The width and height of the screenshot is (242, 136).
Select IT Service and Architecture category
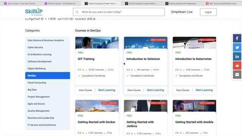[x=48, y=125]
